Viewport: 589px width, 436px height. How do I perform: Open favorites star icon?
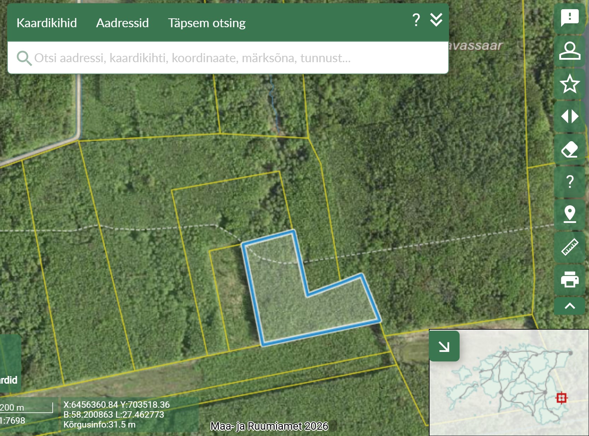point(570,84)
